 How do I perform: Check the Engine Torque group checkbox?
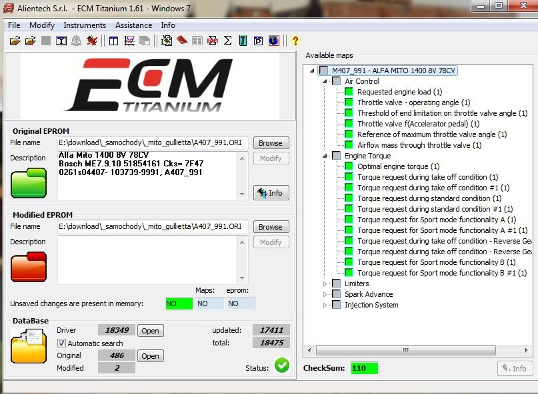click(336, 156)
